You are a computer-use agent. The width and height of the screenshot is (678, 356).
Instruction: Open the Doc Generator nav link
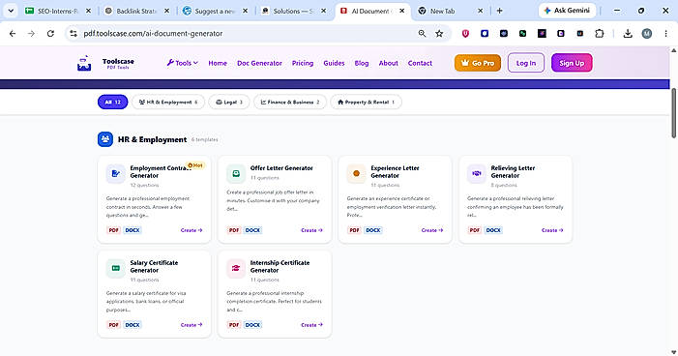(x=259, y=63)
